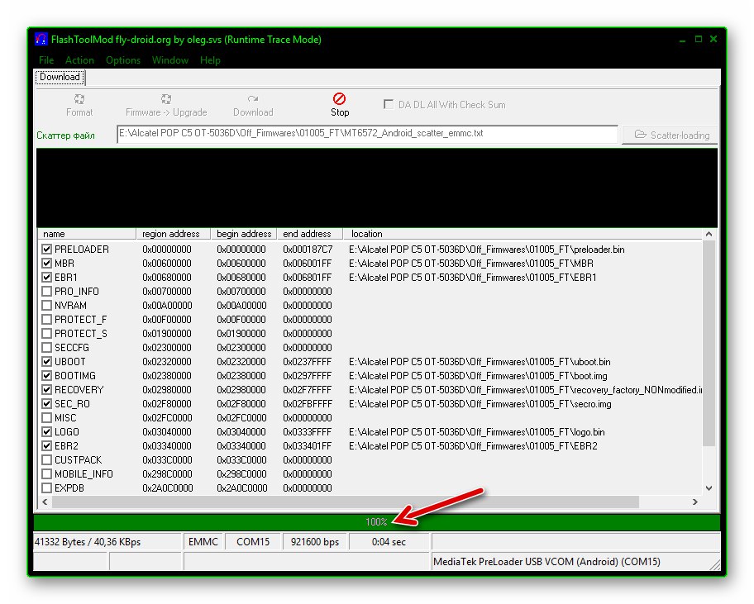
Task: Check the NVRAM partition checkbox
Action: click(46, 305)
